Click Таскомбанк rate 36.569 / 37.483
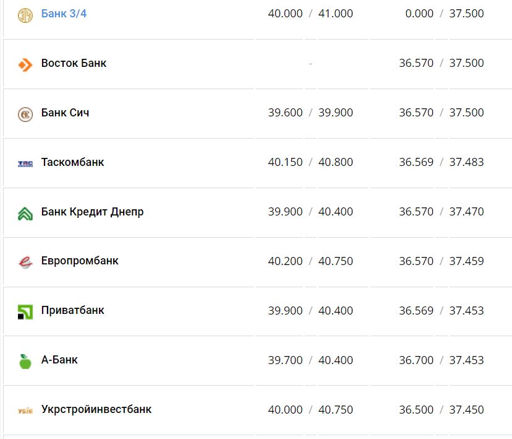The image size is (512, 439). [441, 162]
